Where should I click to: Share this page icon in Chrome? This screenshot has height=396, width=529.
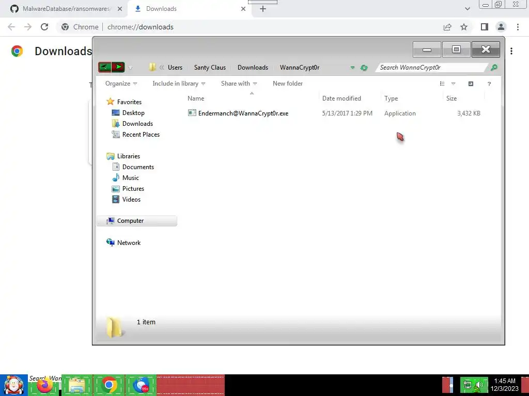coord(447,27)
